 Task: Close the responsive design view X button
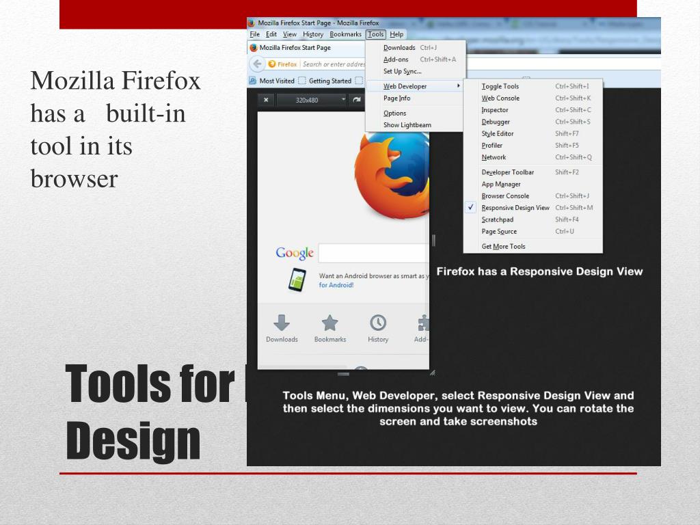coord(266,100)
